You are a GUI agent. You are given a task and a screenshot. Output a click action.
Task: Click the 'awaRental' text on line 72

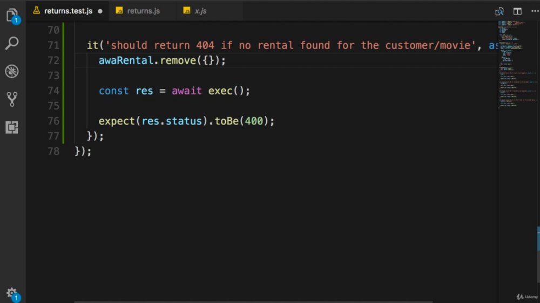126,60
